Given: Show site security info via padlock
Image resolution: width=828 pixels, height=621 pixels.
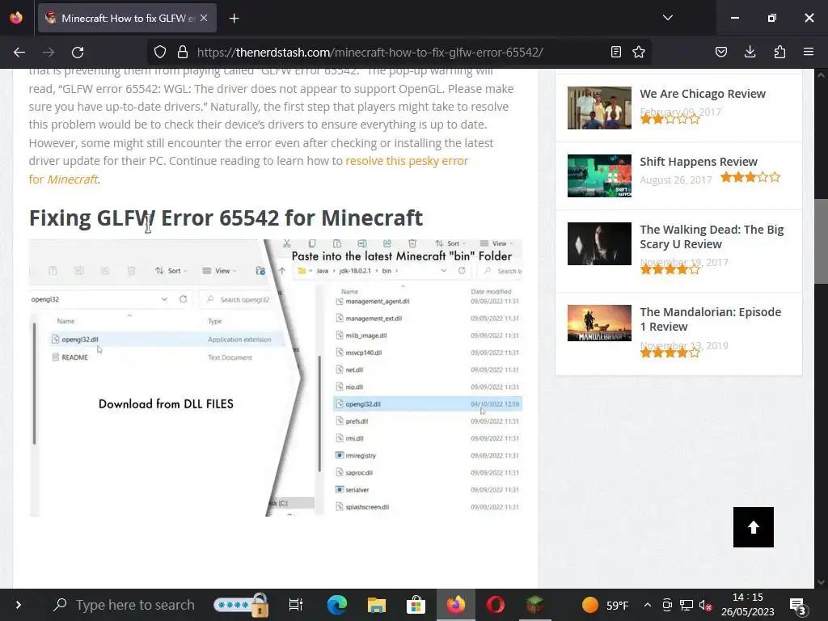Looking at the screenshot, I should coord(183,52).
